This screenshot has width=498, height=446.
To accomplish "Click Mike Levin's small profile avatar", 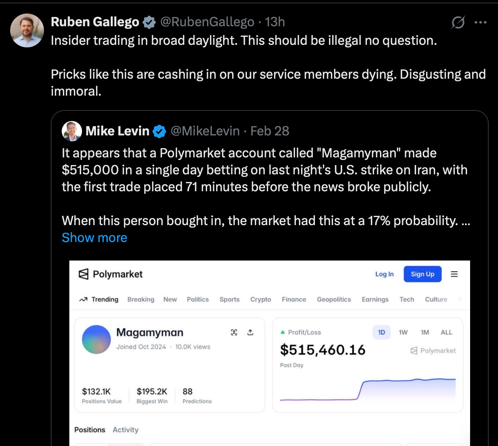I will tap(72, 131).
